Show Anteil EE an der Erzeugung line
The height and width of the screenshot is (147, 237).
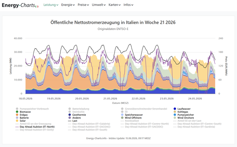click(33, 124)
